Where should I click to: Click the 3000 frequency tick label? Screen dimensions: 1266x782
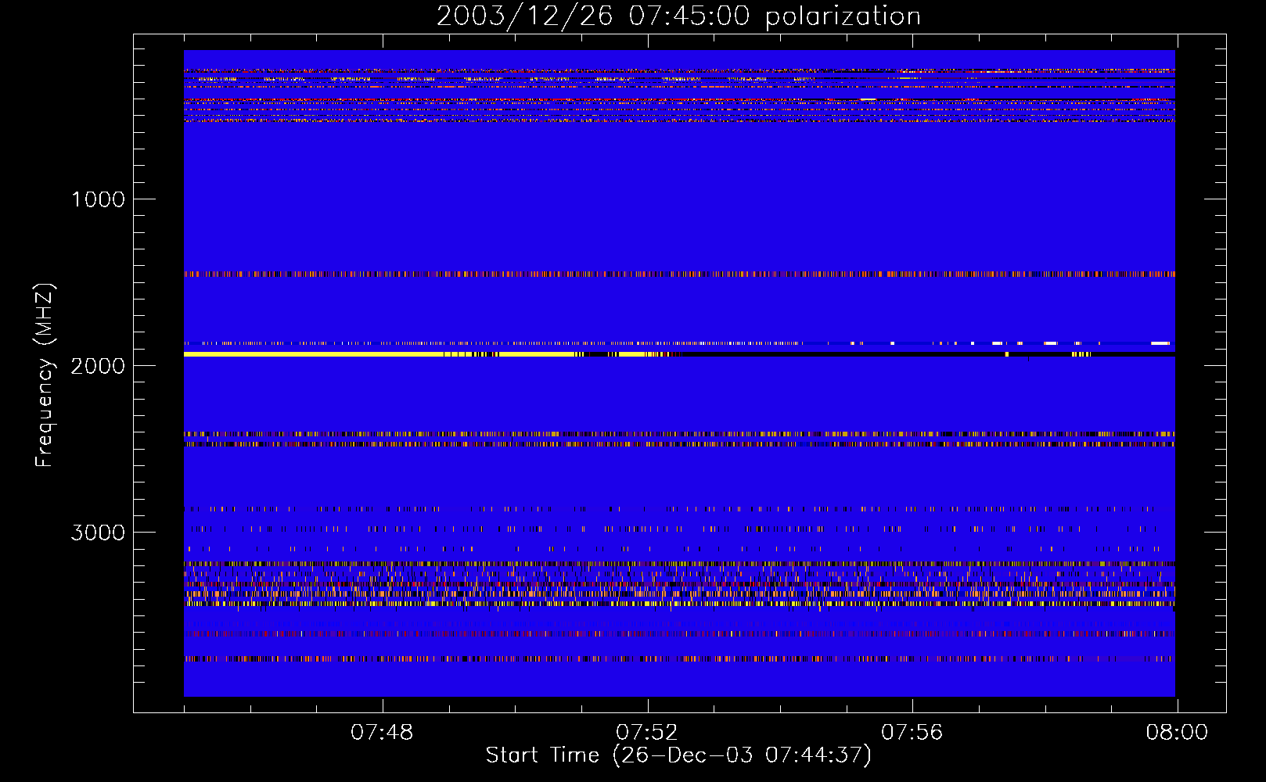[98, 533]
